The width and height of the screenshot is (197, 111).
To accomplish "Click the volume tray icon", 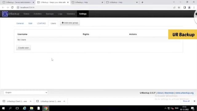I will 172,108.
